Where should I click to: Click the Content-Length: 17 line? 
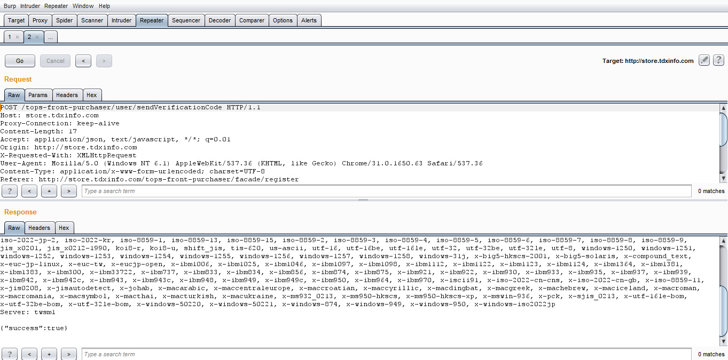click(38, 131)
